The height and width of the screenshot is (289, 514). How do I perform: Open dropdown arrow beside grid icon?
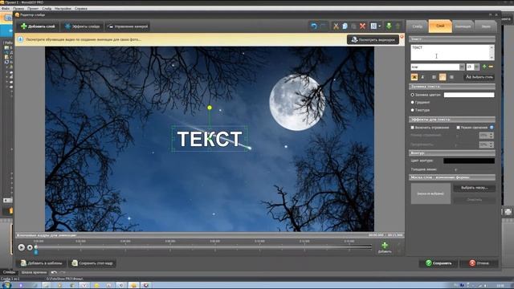380,26
